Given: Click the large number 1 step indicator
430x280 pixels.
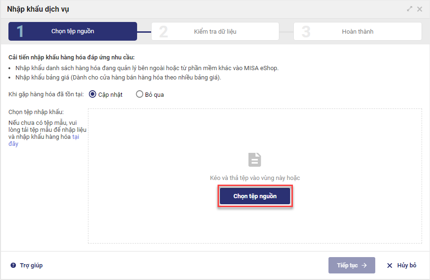Looking at the screenshot, I should 20,31.
